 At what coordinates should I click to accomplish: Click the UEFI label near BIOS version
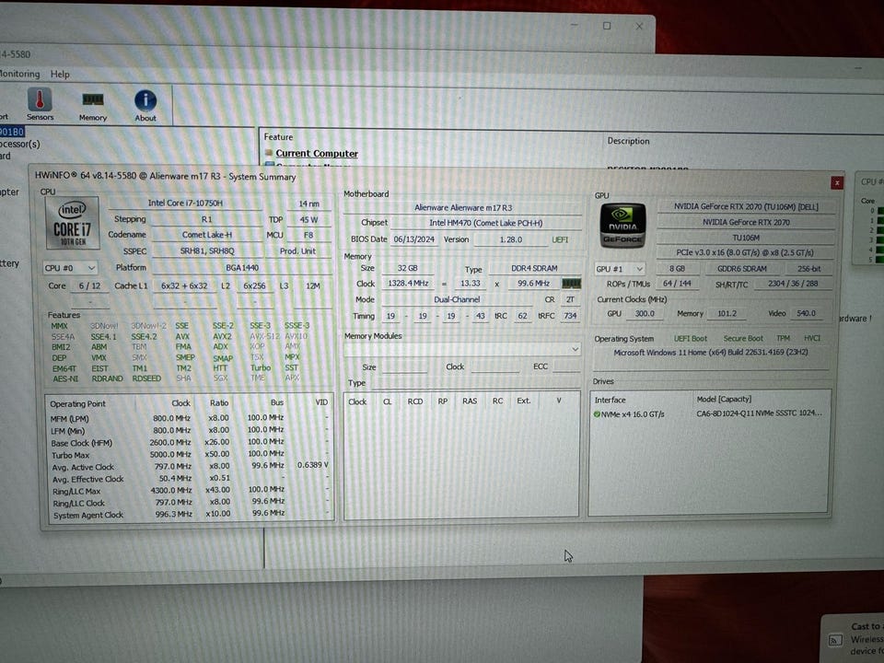coord(560,239)
